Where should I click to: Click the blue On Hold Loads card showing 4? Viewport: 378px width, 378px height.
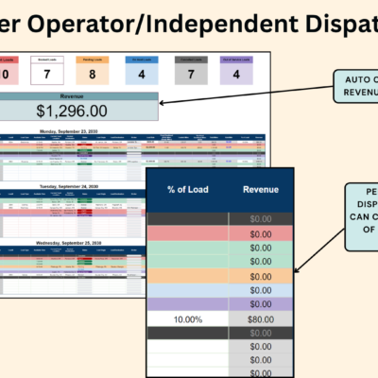coord(142,70)
